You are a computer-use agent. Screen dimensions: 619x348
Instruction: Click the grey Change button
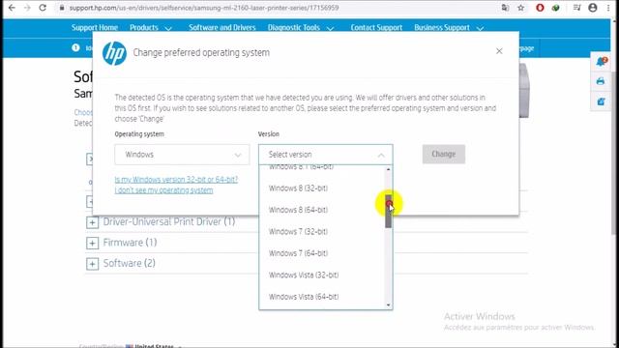443,154
